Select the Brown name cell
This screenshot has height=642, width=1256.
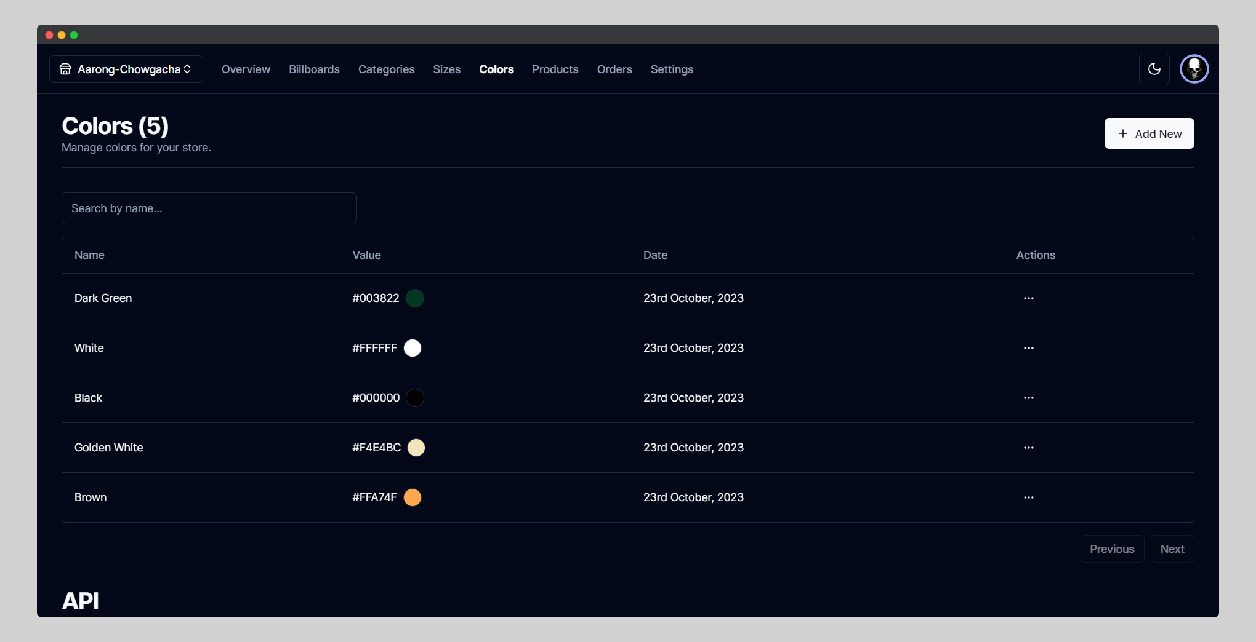point(91,497)
